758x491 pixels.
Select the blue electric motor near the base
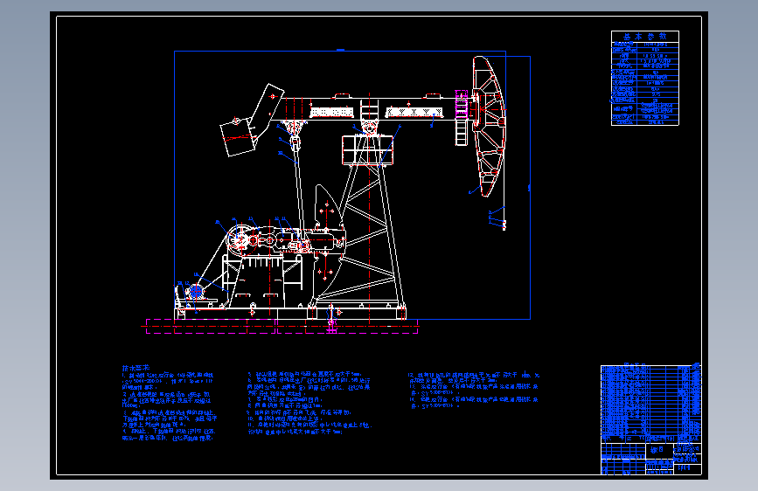click(195, 292)
